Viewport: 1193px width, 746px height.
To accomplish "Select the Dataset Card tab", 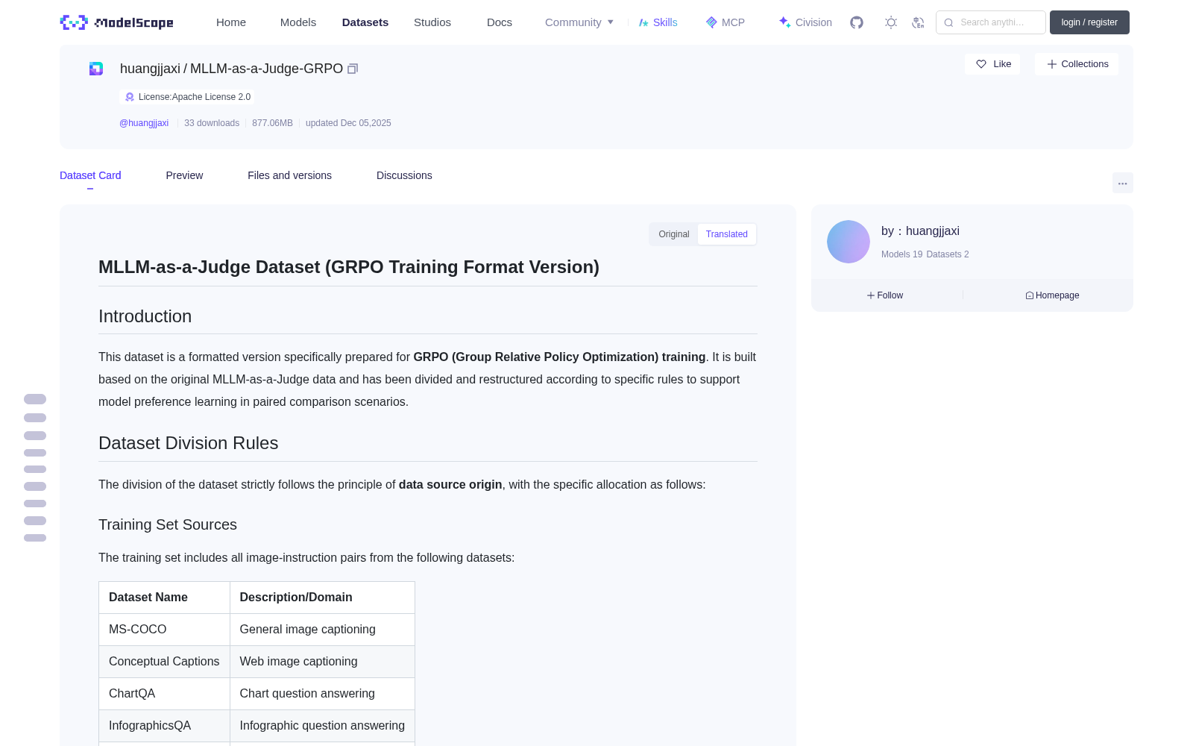I will point(90,175).
